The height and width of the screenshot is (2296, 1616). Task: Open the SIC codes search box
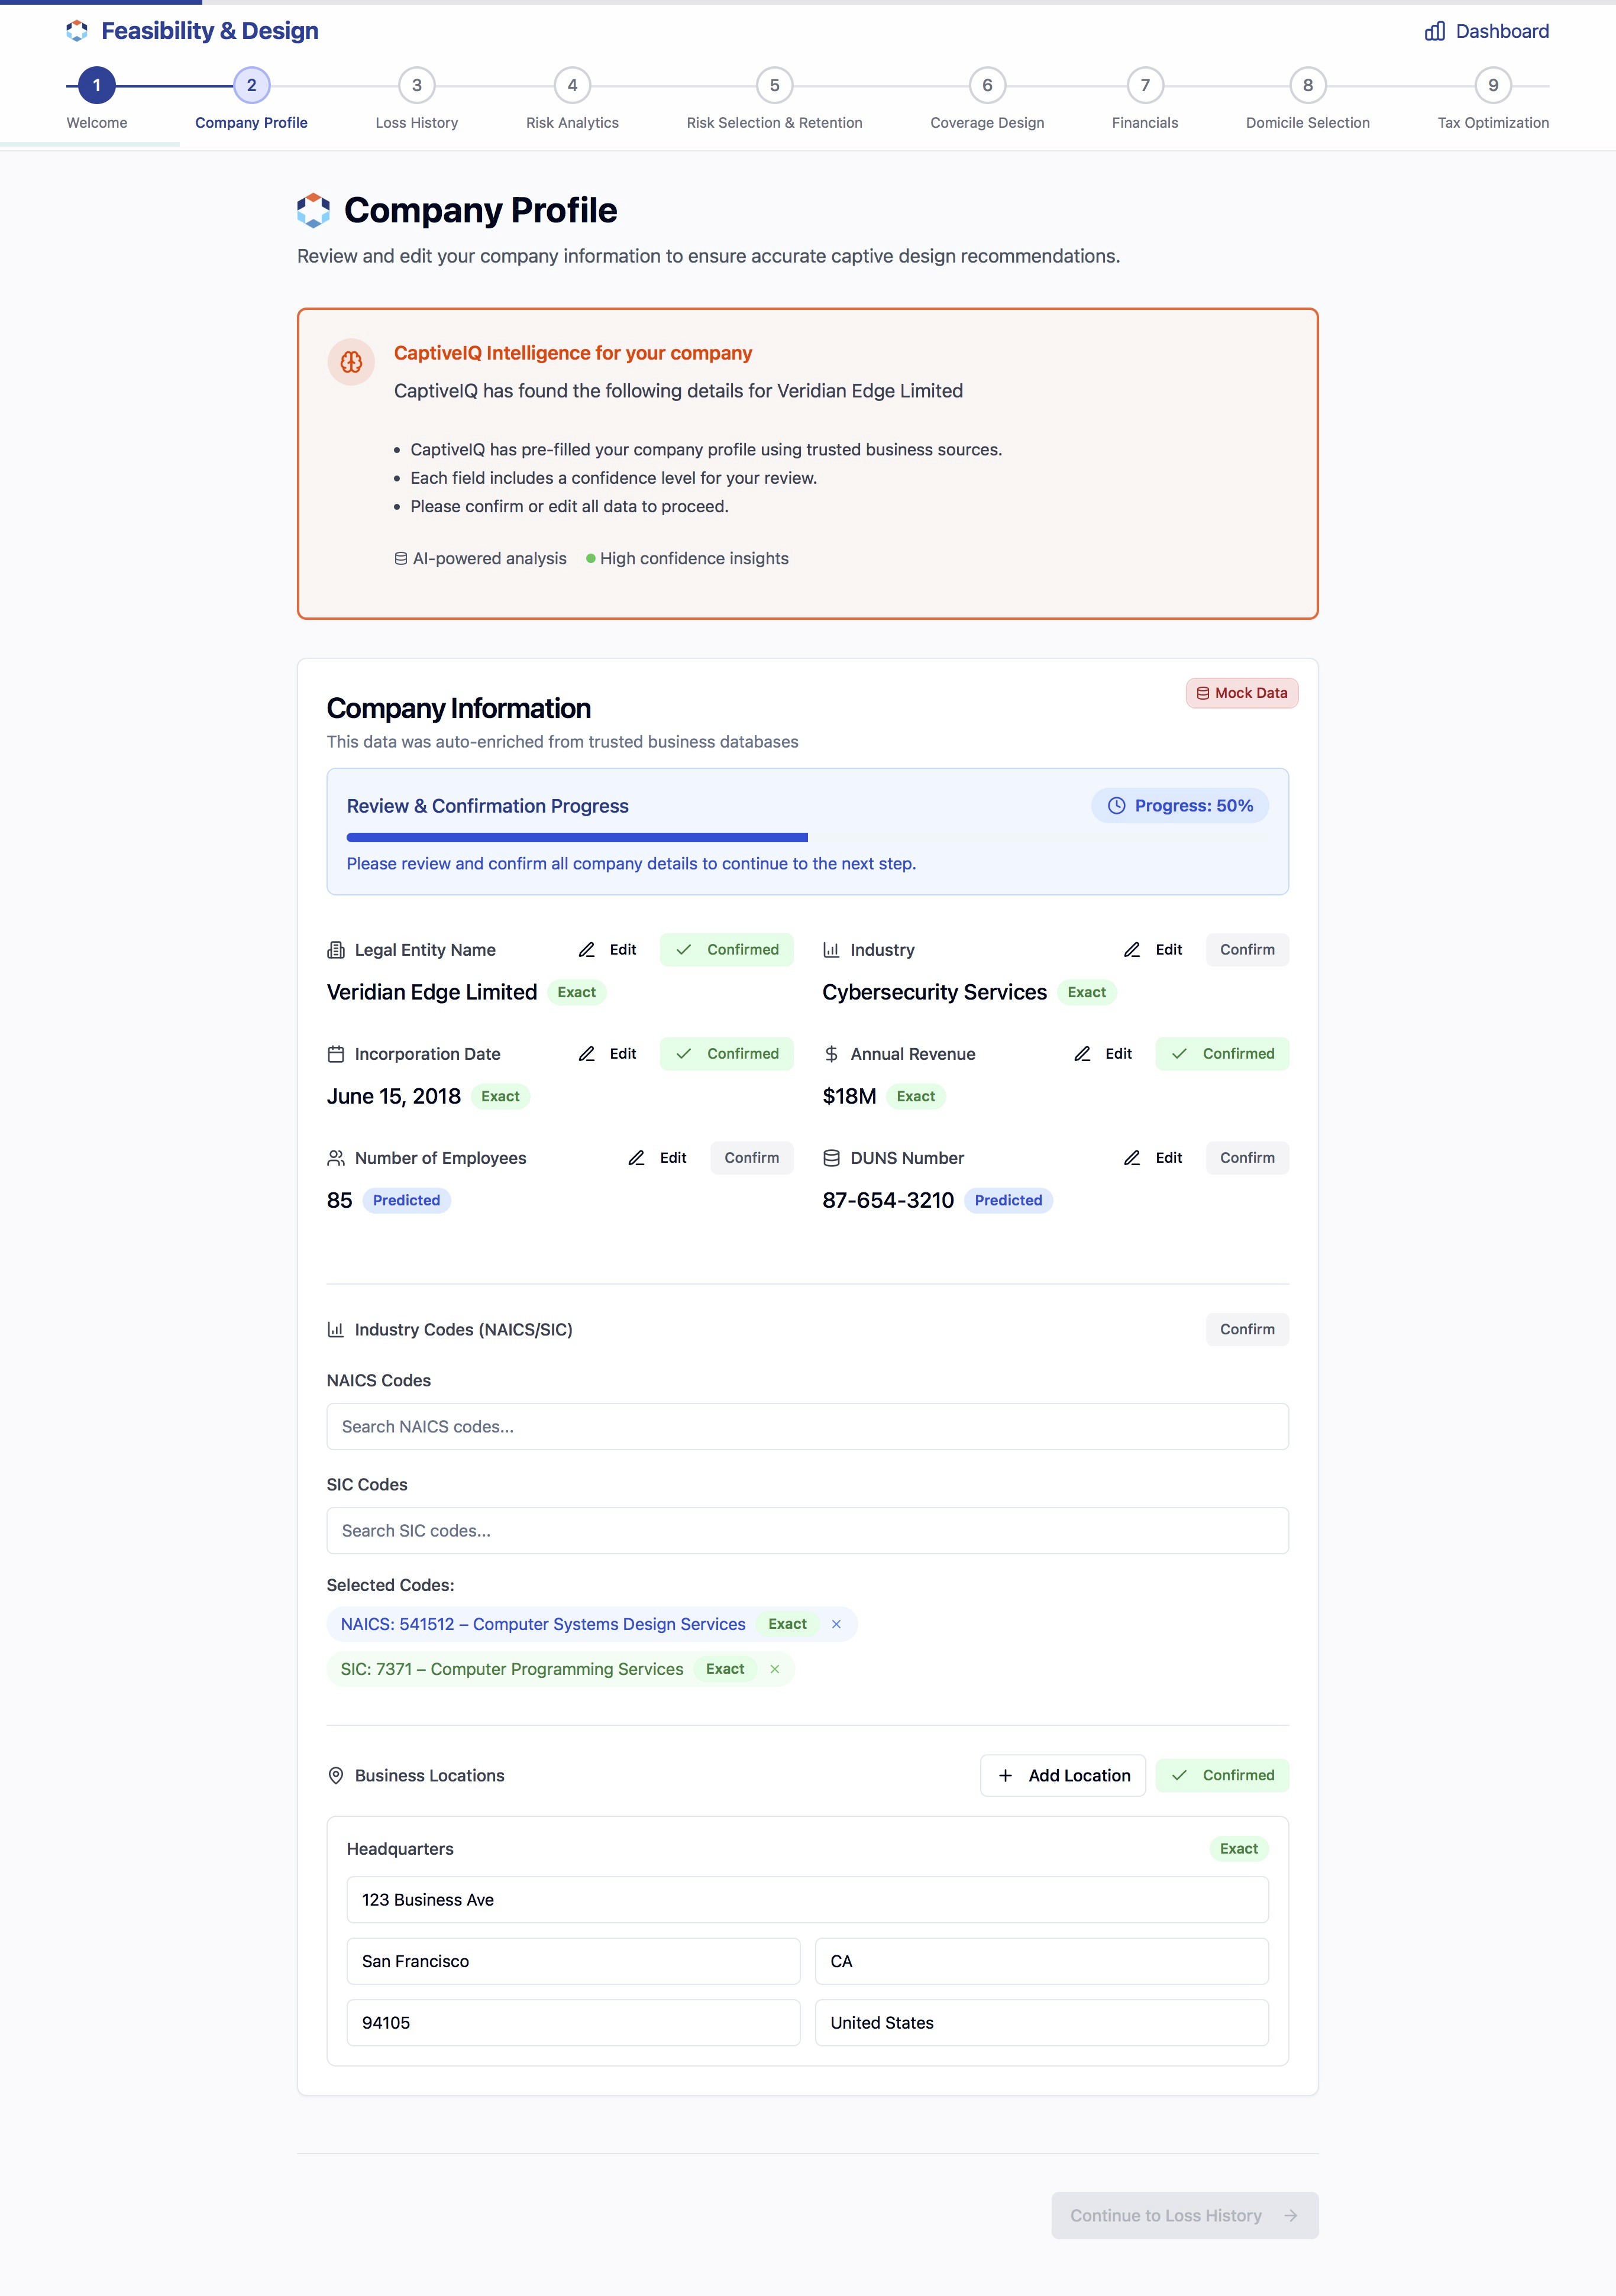[x=807, y=1530]
